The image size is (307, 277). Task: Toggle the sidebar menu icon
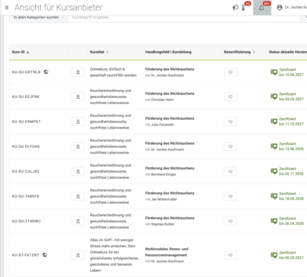tap(7, 7)
